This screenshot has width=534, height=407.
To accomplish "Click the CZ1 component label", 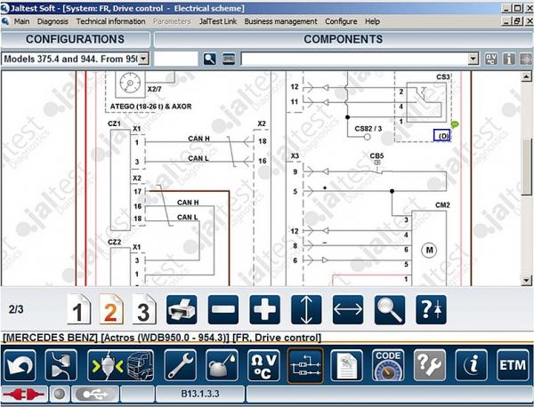I will [x=114, y=124].
